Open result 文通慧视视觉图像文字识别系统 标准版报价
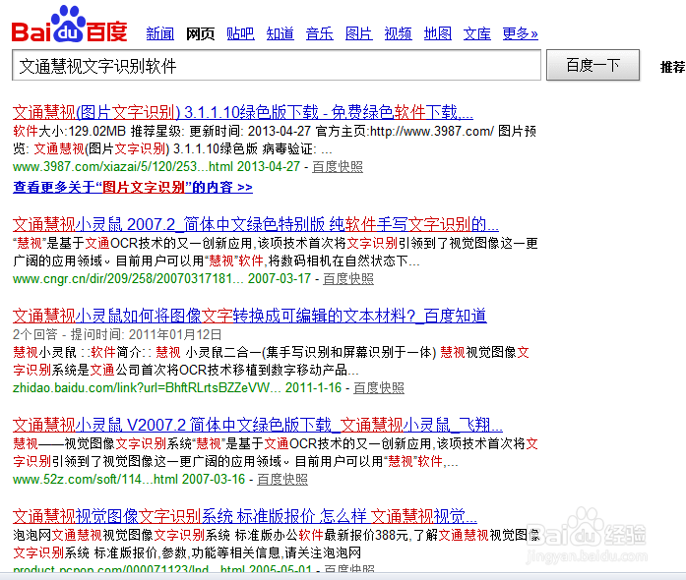 (x=244, y=516)
